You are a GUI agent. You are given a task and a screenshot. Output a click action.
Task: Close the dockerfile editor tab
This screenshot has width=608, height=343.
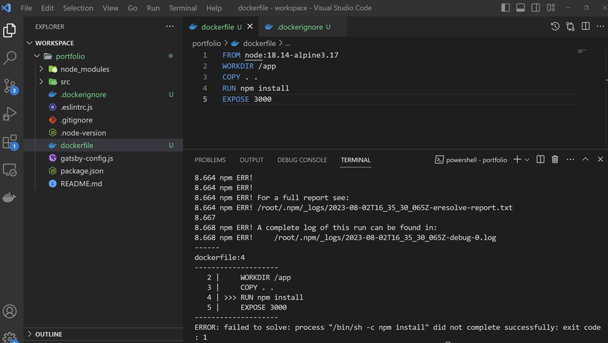click(250, 26)
